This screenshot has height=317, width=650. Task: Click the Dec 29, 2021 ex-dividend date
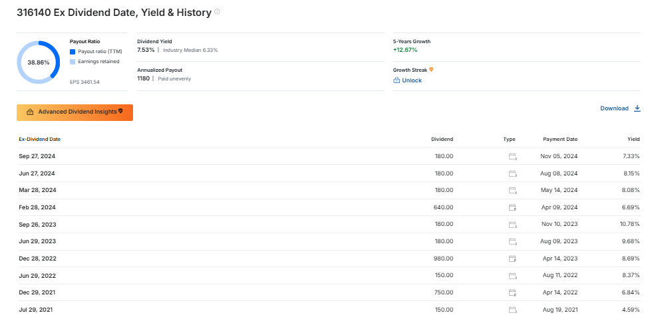(x=37, y=292)
